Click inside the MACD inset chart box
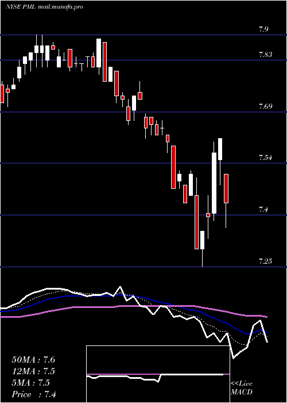Viewport: 287px width, 403px height. pyautogui.click(x=158, y=374)
